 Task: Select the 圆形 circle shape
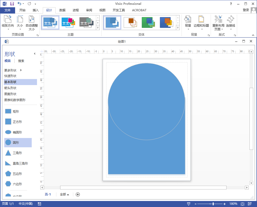(x=18, y=143)
